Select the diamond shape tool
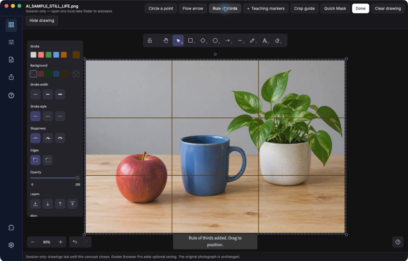408x261 pixels. (x=203, y=40)
